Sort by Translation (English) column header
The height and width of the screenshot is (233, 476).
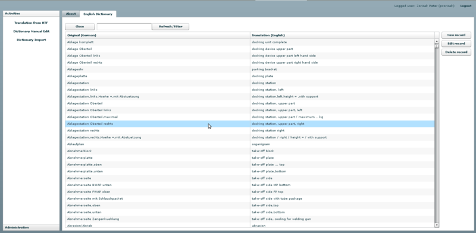343,35
